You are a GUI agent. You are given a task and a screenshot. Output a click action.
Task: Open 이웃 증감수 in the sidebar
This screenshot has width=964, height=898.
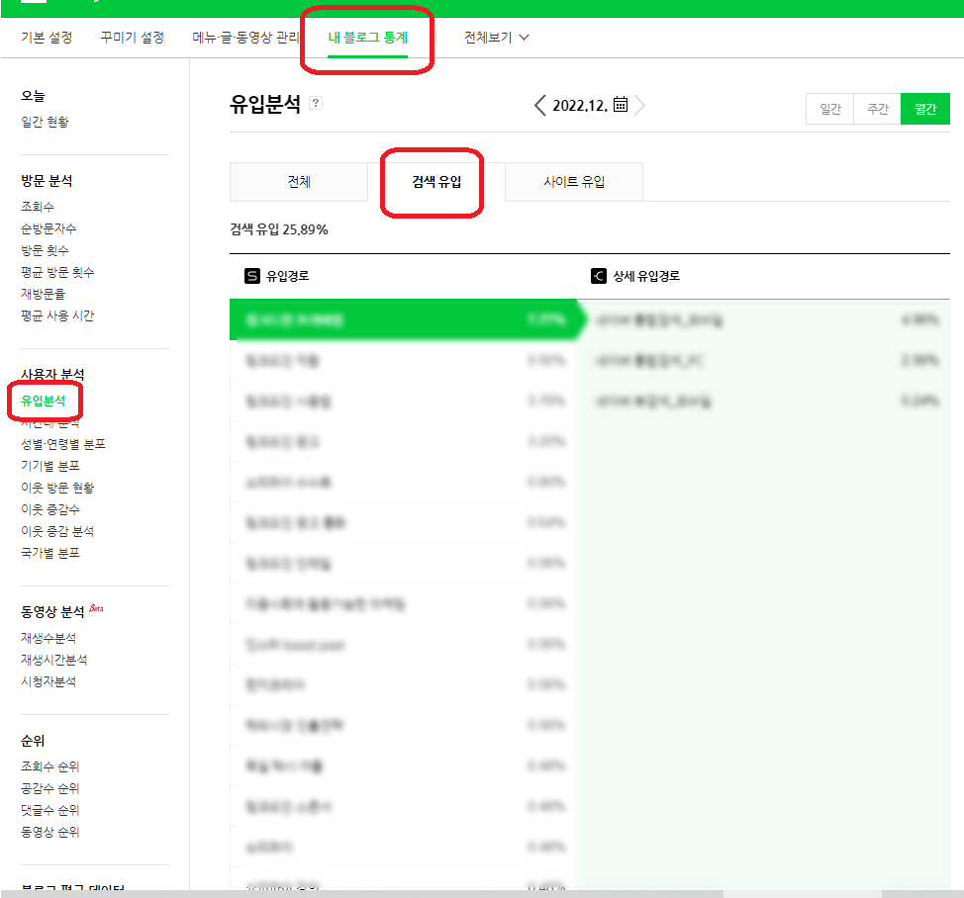point(50,509)
